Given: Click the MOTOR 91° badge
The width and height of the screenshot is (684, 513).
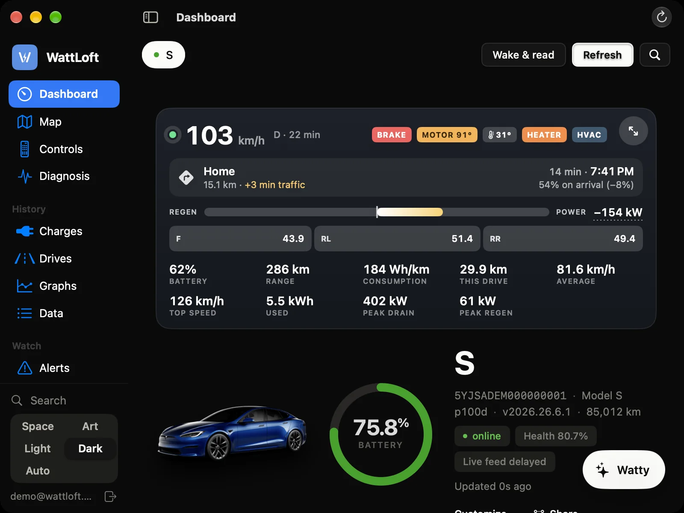Looking at the screenshot, I should coord(447,135).
